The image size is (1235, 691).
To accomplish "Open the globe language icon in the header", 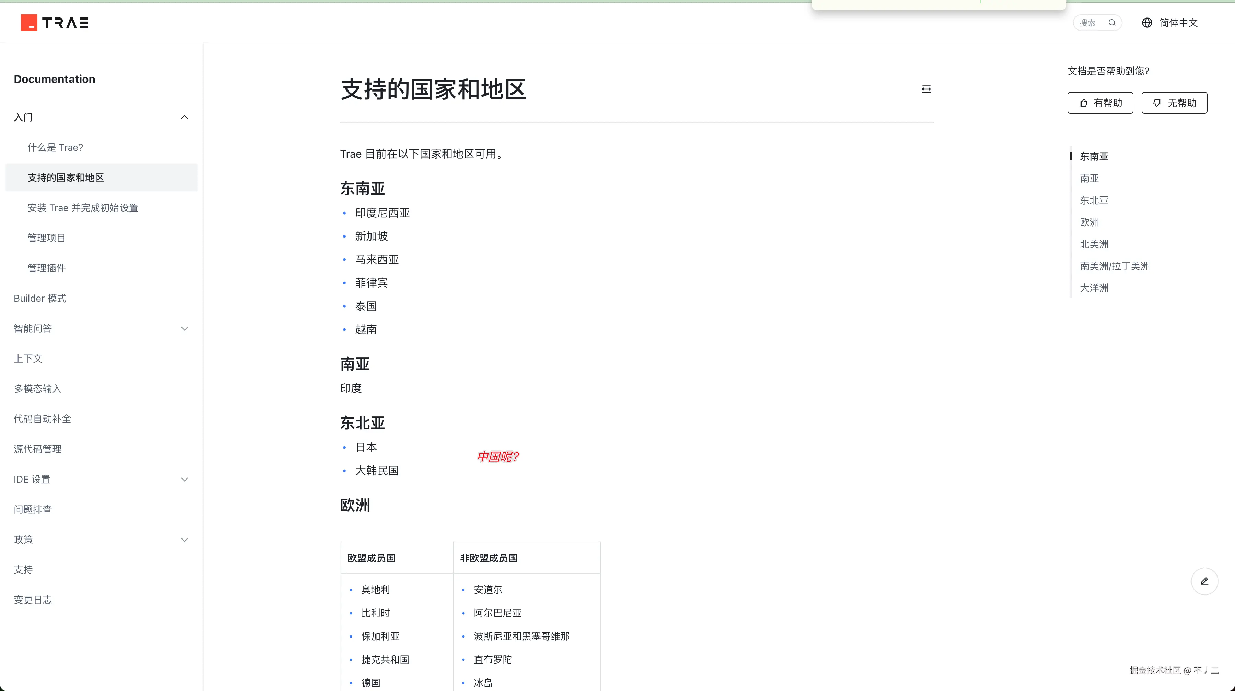I will click(x=1147, y=23).
